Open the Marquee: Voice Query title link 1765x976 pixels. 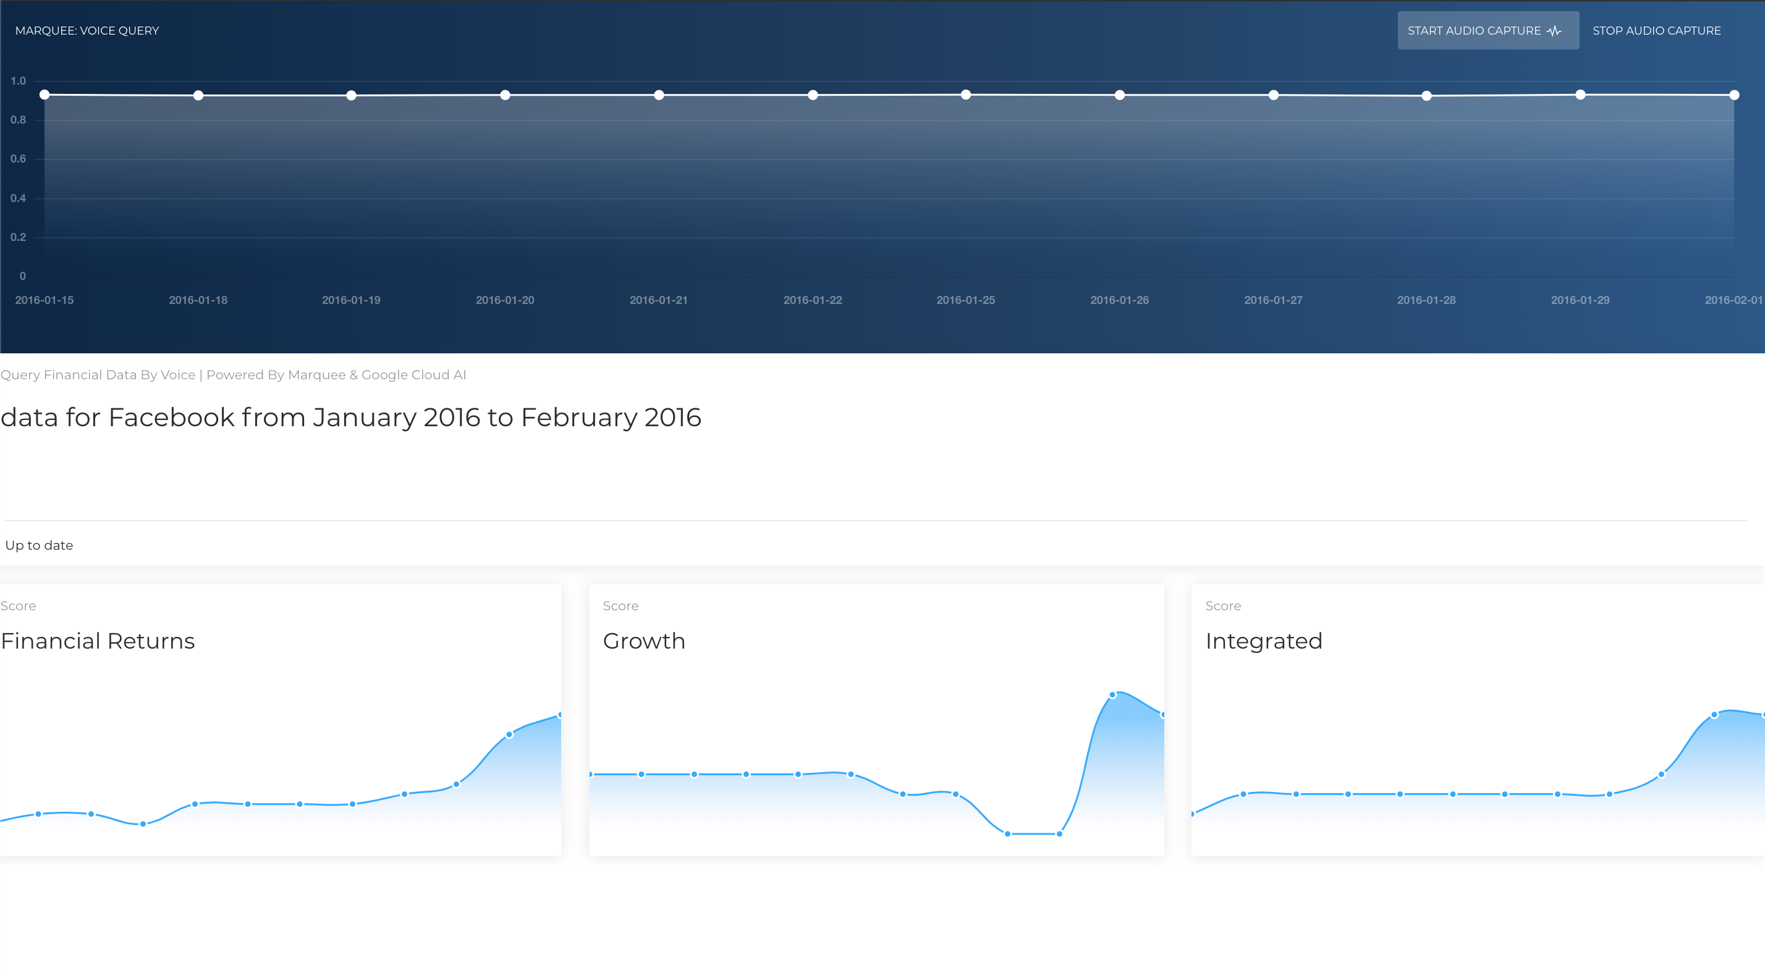click(x=87, y=31)
